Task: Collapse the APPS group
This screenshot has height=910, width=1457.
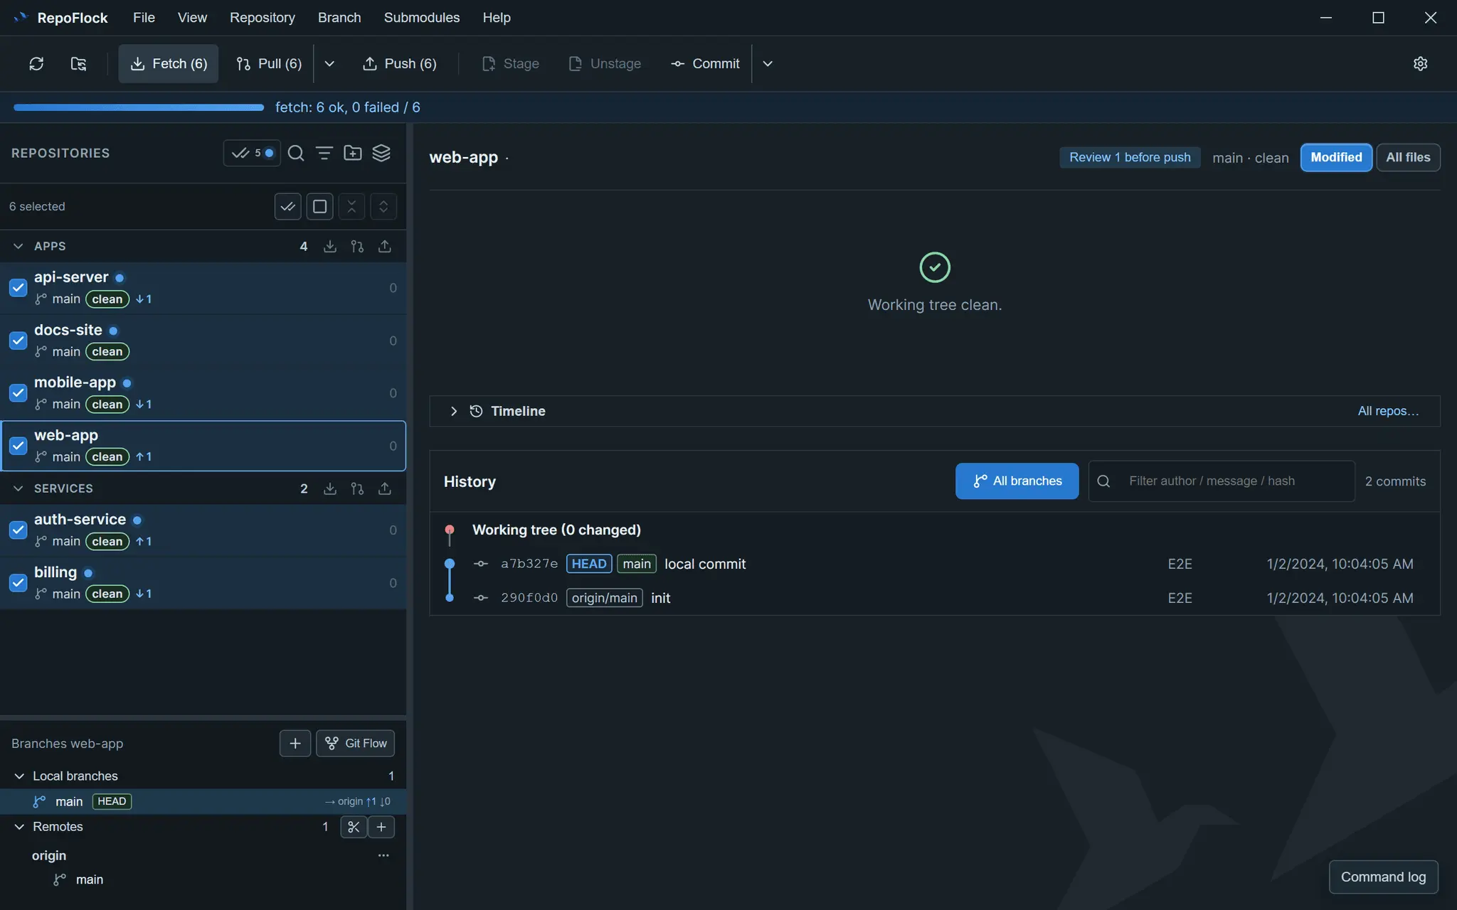Action: (18, 247)
